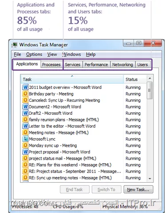Switch to the Applications tab
This screenshot has width=165, height=213.
[x=27, y=64]
